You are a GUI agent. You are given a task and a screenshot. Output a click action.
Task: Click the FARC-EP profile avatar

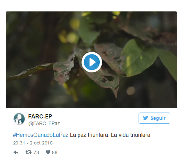pos(19,119)
